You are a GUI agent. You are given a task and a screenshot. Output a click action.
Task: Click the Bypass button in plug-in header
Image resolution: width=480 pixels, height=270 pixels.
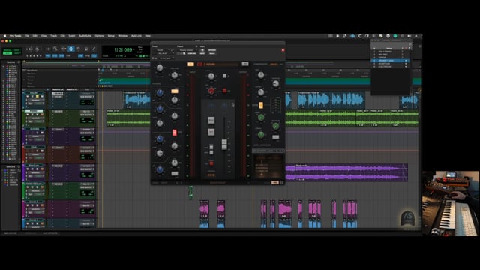(211, 50)
